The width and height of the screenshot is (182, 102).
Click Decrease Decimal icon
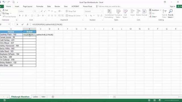(102, 16)
